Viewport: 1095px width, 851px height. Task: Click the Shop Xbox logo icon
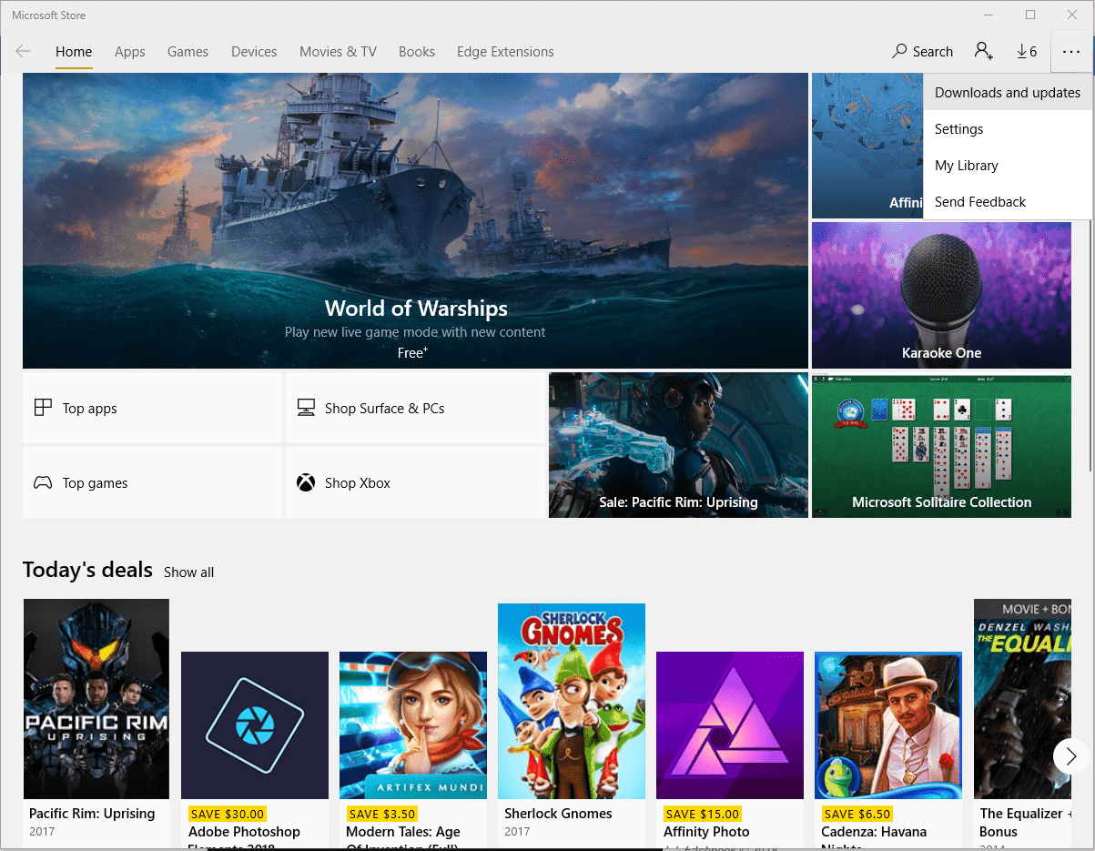[x=306, y=482]
